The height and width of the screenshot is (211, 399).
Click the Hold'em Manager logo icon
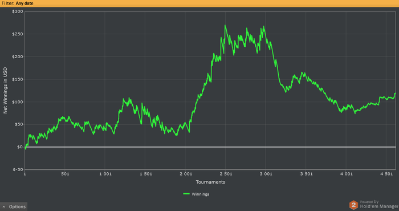pyautogui.click(x=353, y=205)
